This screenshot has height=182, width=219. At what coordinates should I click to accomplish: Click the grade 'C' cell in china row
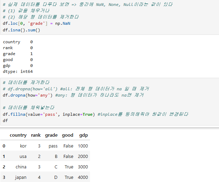coord(56,167)
